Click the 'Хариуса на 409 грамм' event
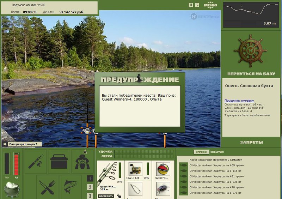Image resolution: width=282 pixels, height=199 pixels. point(217,165)
